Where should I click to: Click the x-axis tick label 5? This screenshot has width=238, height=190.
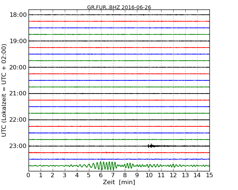[89, 175]
